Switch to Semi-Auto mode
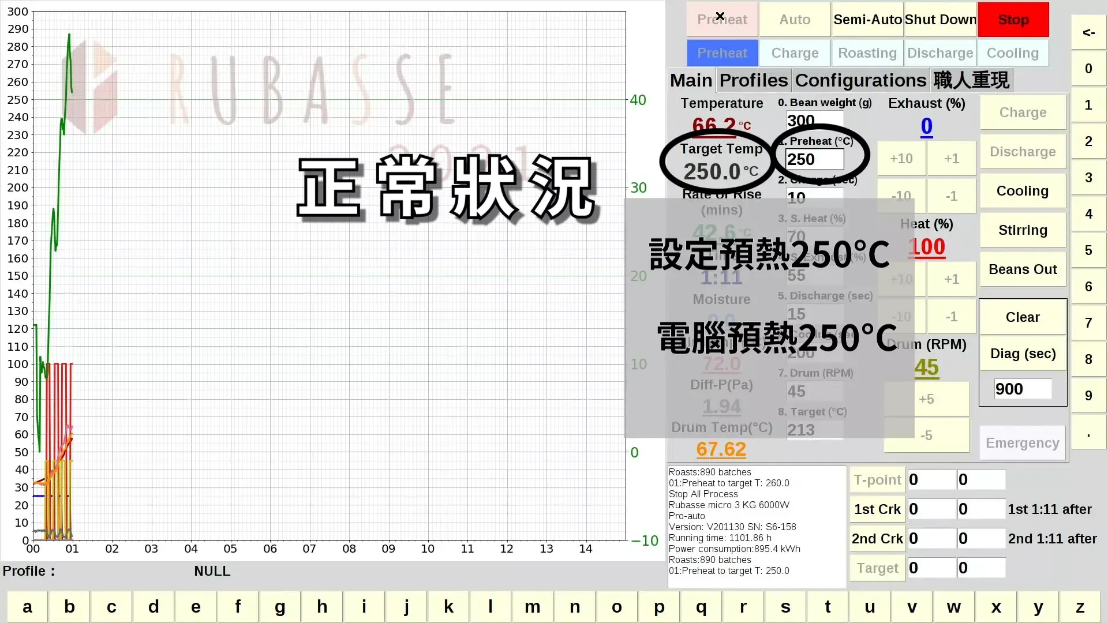This screenshot has height=623, width=1108. click(867, 20)
